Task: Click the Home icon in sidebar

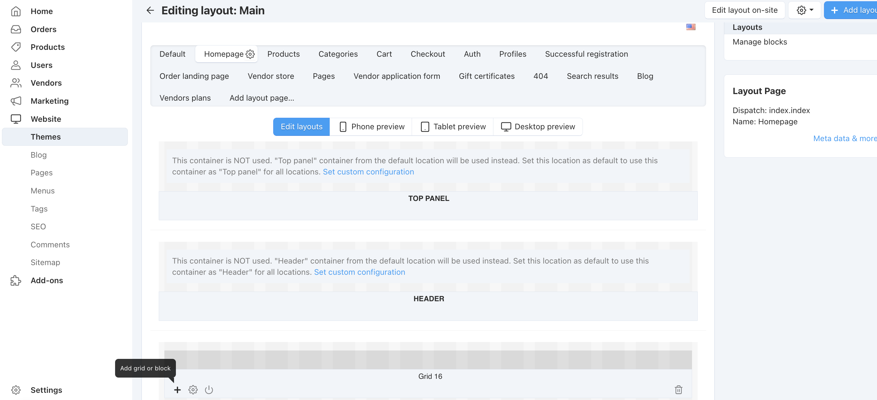Action: click(x=16, y=11)
